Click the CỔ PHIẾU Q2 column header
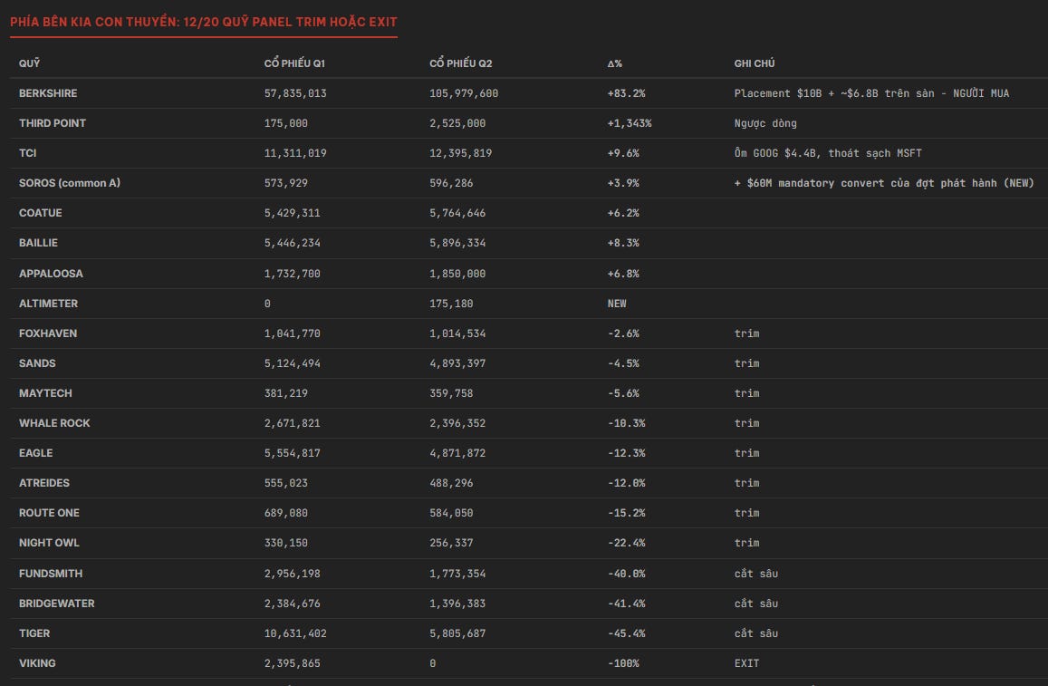The height and width of the screenshot is (686, 1048). (x=460, y=63)
